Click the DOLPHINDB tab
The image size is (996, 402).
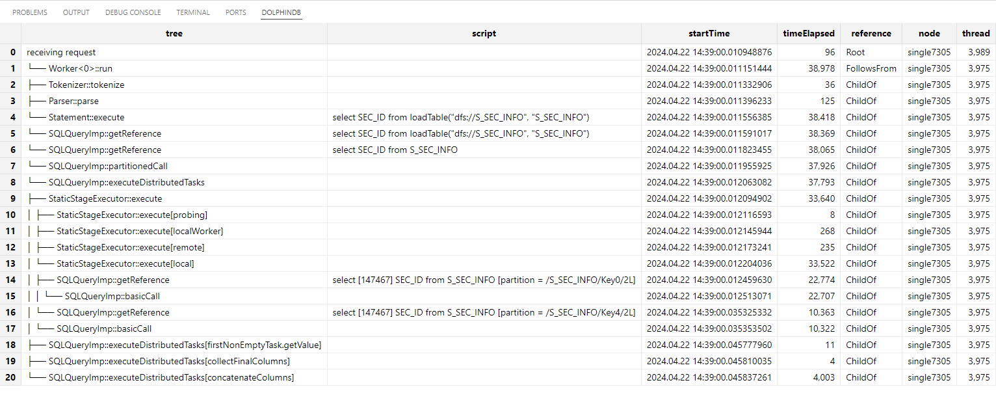click(x=282, y=12)
